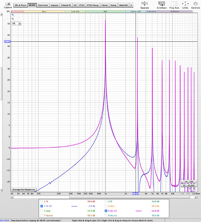Click the top-left vertical zoom in magnifier

point(13,15)
